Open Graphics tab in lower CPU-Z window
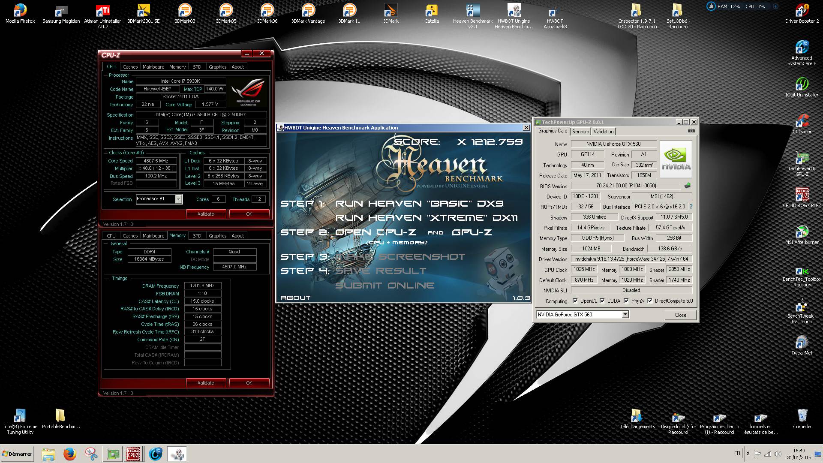823x463 pixels. (217, 236)
